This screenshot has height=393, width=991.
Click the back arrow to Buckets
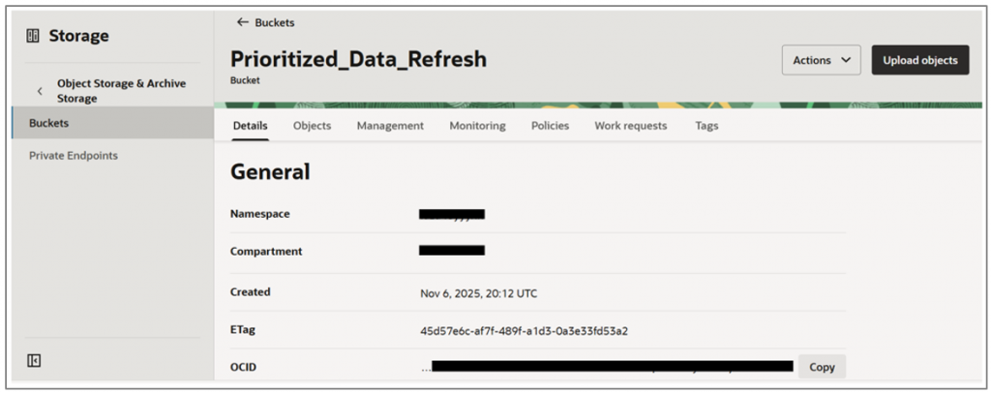pos(242,22)
